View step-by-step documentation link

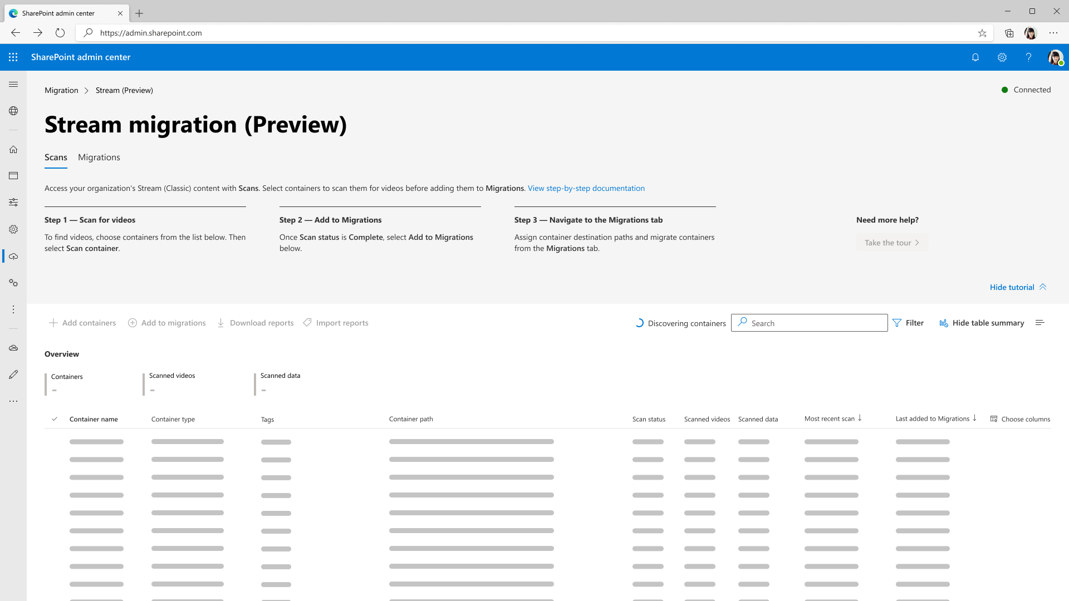click(x=586, y=188)
